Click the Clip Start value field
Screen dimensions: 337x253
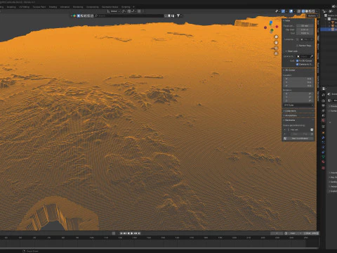[305, 30]
